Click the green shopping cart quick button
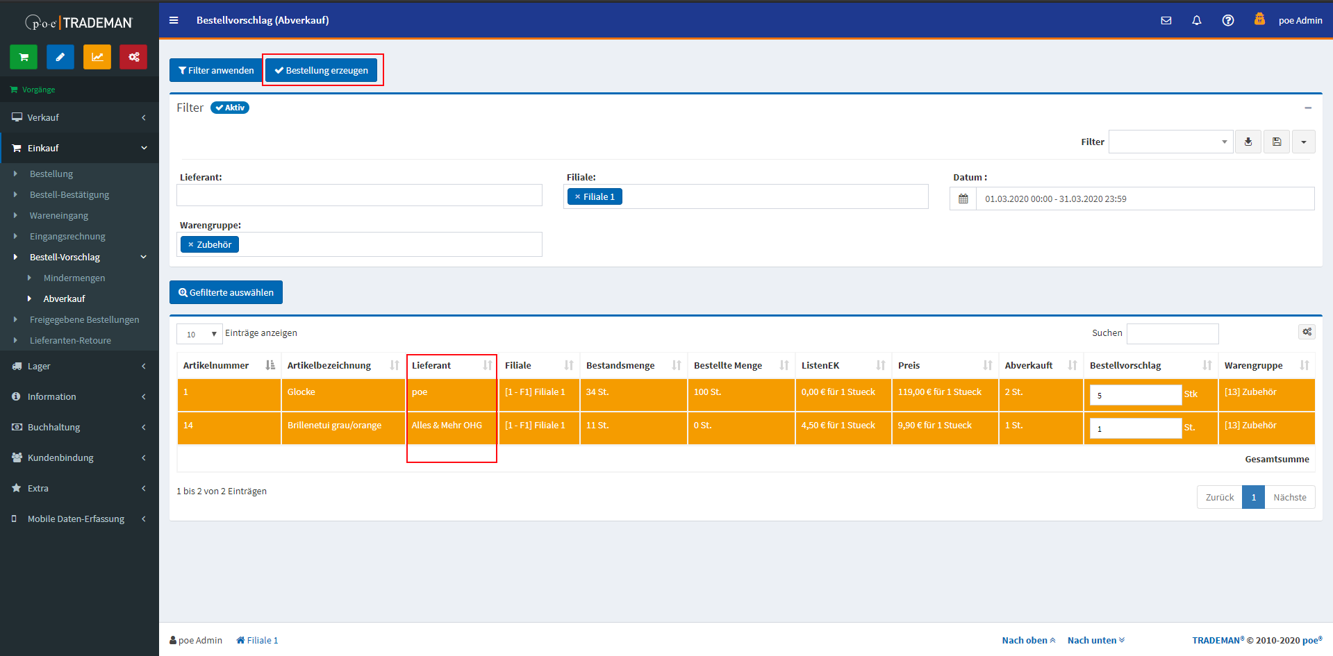 pyautogui.click(x=24, y=57)
